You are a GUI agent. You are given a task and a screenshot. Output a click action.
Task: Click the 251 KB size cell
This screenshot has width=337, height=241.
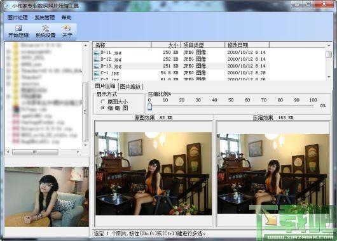[170, 66]
